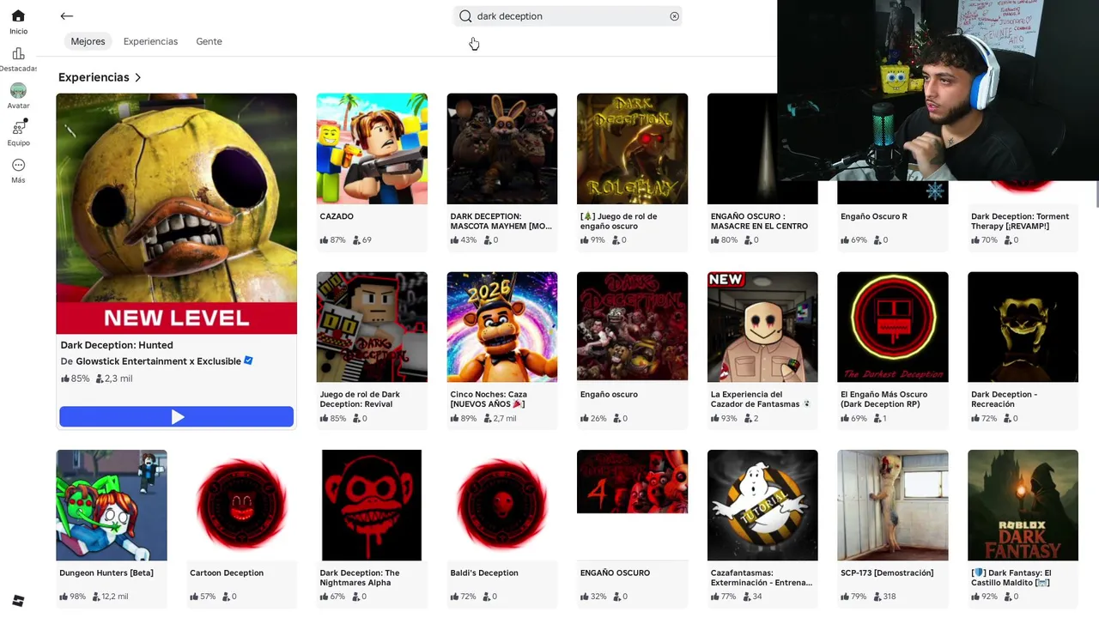
Task: Expand the Experiencias section chevron
Action: click(x=137, y=77)
